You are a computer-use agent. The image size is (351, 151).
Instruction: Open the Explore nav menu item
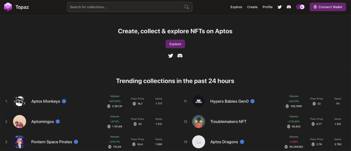236,7
